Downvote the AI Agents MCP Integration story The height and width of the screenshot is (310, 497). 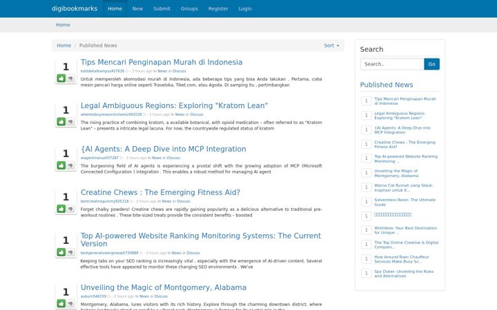click(70, 165)
